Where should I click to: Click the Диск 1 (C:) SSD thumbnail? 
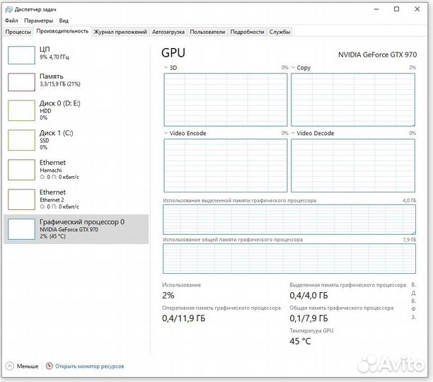click(x=21, y=140)
